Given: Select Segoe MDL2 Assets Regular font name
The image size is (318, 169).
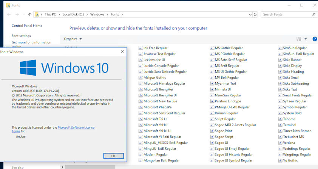Looking at the screenshot, I should coord(235,125).
